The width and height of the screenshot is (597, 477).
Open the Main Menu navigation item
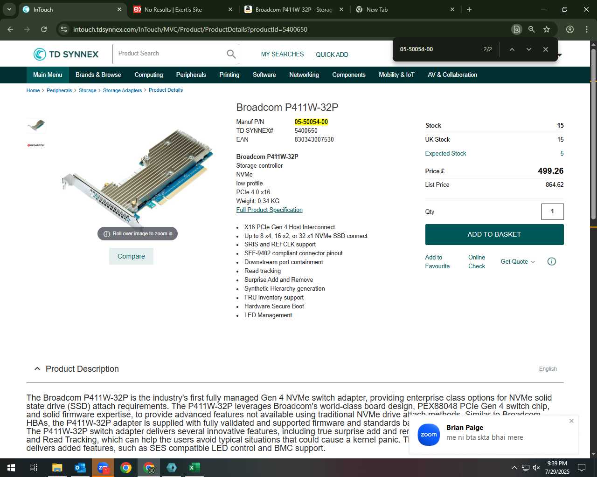48,75
